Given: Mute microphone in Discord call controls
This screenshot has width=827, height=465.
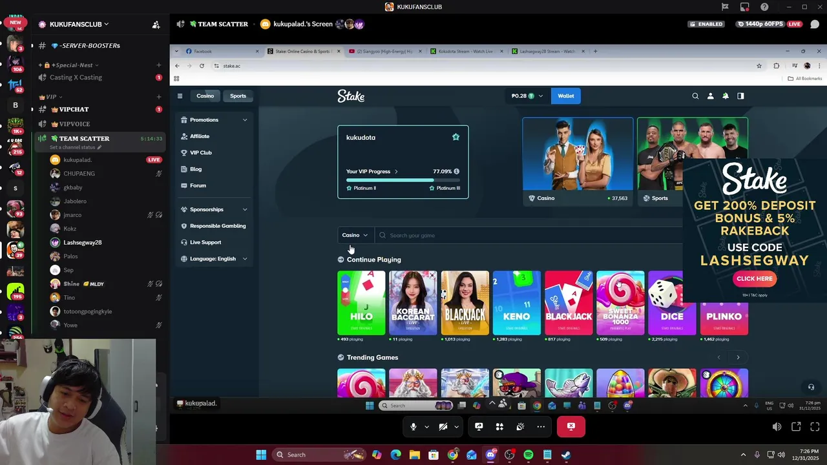Looking at the screenshot, I should pos(413,427).
